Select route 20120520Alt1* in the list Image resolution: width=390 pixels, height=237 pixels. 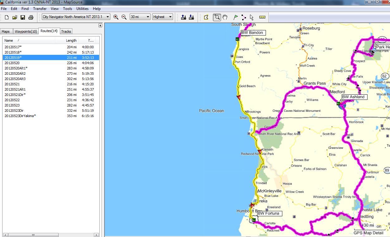pyautogui.click(x=16, y=68)
